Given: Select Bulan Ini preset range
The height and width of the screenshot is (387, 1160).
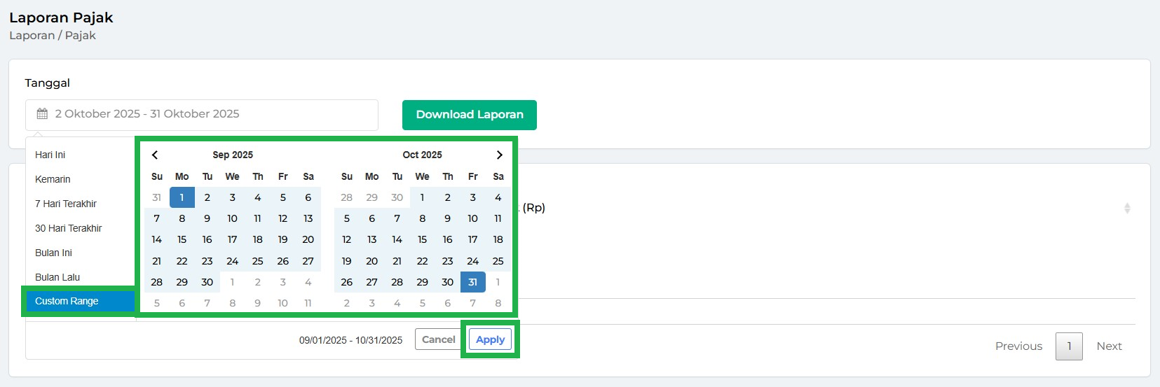Looking at the screenshot, I should [53, 253].
